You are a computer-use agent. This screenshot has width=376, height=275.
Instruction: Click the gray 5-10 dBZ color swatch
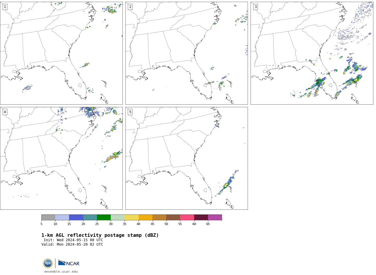pyautogui.click(x=48, y=217)
